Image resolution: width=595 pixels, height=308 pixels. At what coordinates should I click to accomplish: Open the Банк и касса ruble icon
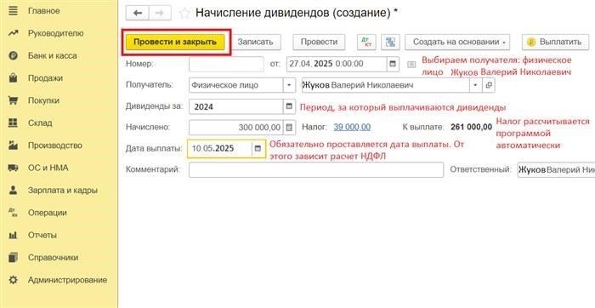click(14, 56)
